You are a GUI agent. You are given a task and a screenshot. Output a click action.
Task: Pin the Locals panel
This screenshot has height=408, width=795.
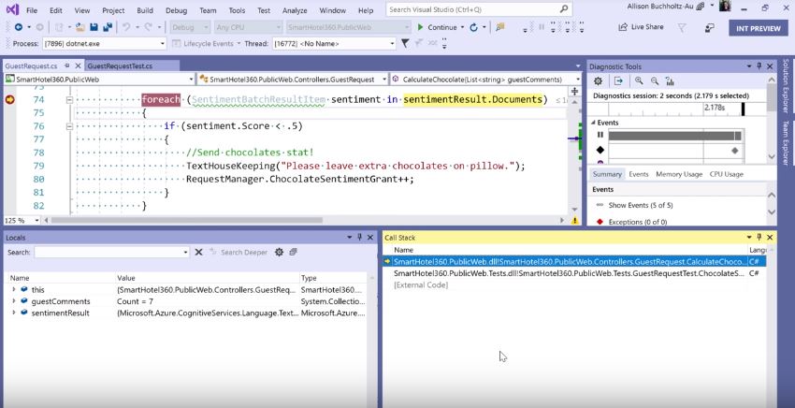[x=359, y=237]
